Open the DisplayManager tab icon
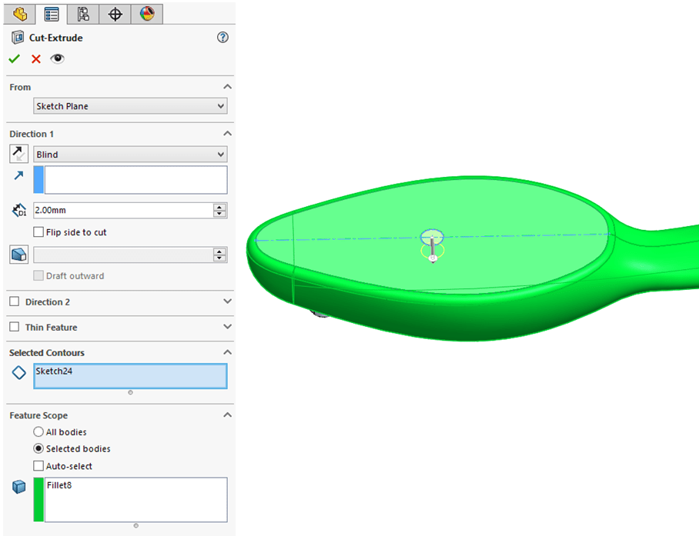This screenshot has width=699, height=536. point(146,13)
